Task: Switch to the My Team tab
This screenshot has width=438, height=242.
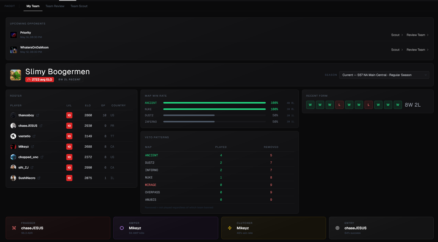Action: 33,6
